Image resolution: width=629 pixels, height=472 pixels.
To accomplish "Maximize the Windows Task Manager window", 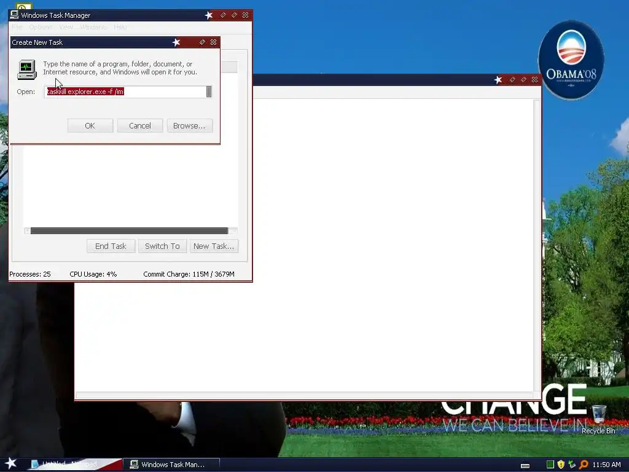I will coord(234,15).
